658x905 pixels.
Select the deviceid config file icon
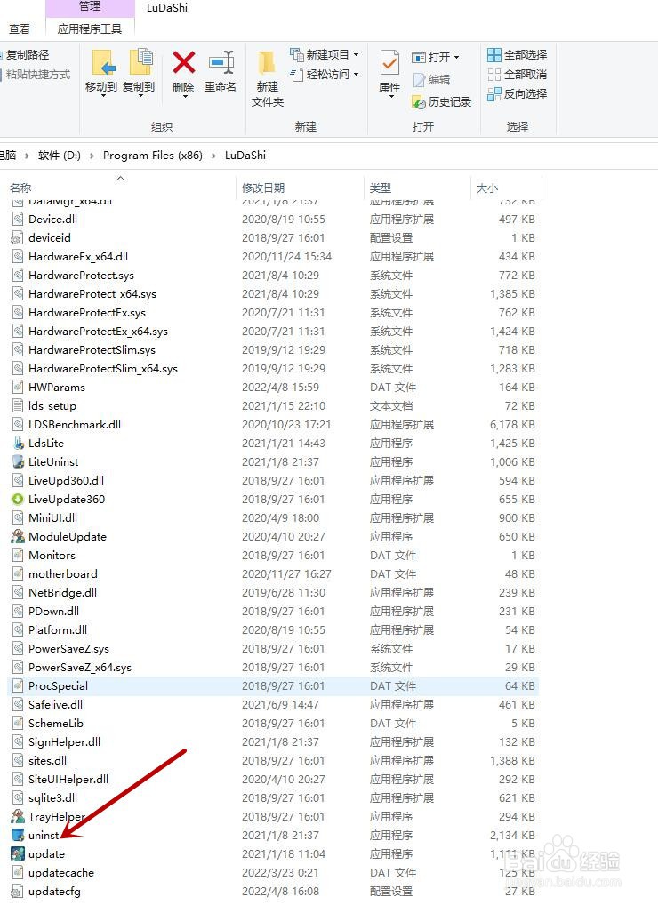18,237
